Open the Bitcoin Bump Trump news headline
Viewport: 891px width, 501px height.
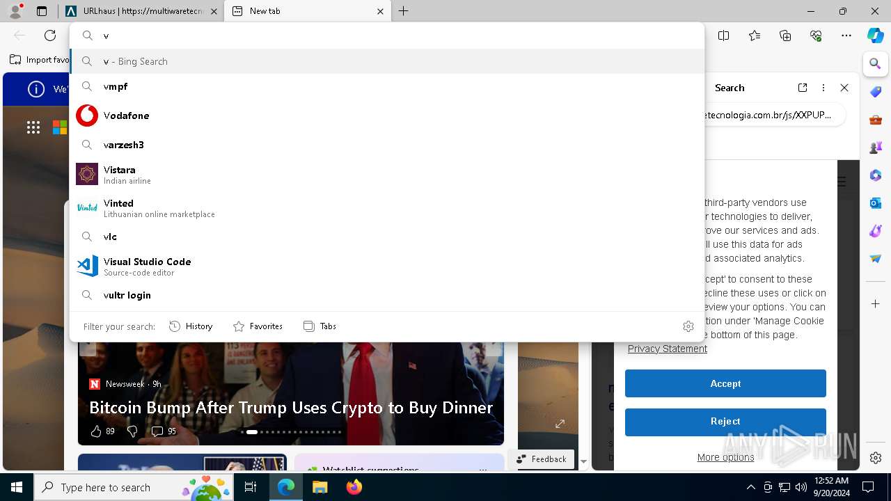(291, 408)
